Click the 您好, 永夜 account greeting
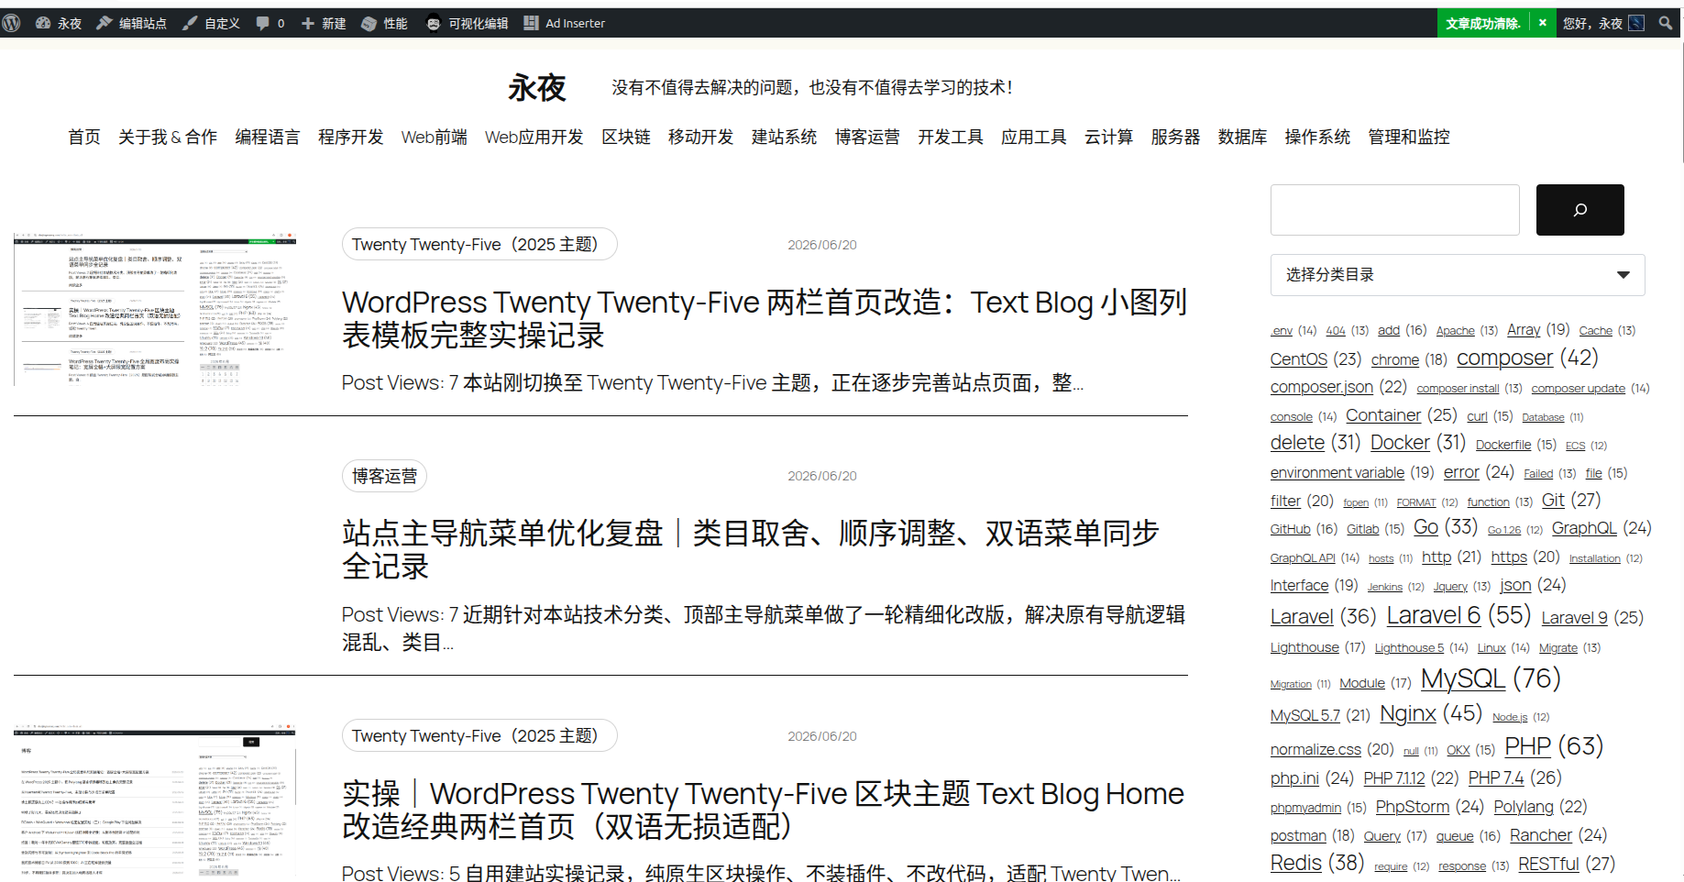This screenshot has height=882, width=1684. (x=1592, y=23)
